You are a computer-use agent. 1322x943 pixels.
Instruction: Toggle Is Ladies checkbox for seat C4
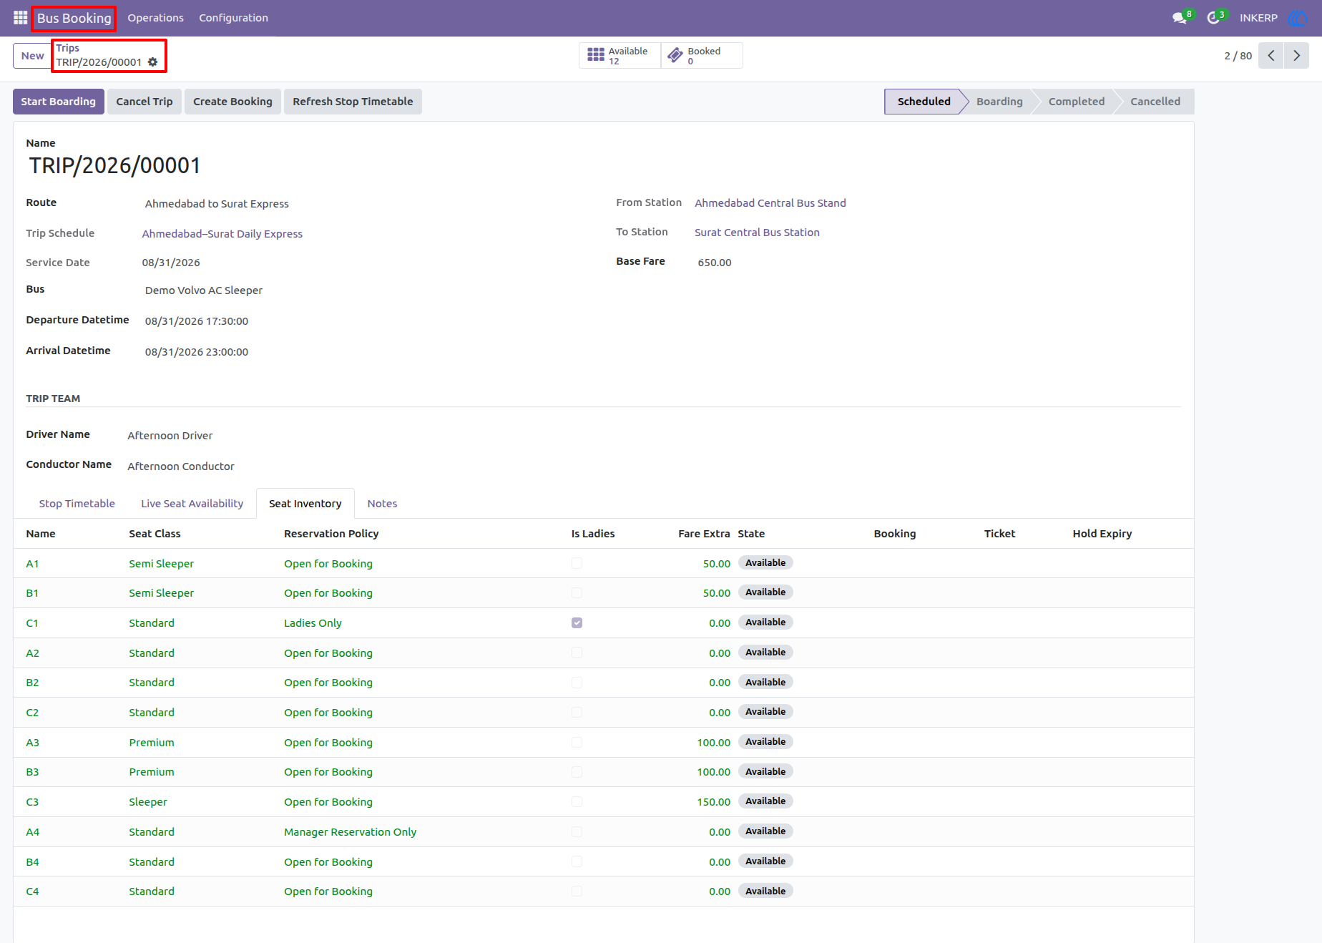(x=577, y=891)
